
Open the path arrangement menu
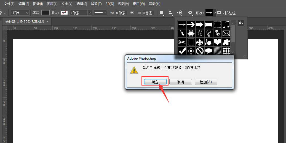(x=180, y=13)
